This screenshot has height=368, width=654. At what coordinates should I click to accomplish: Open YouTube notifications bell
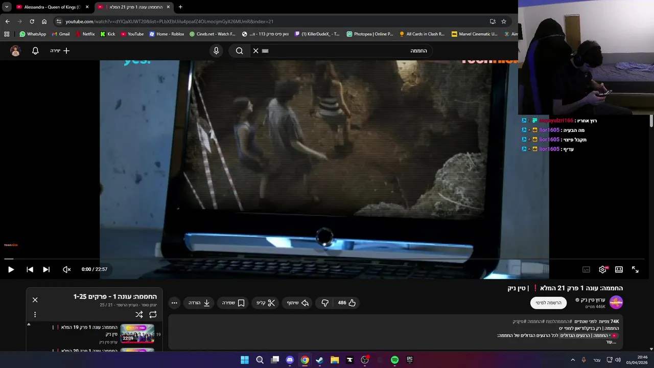pyautogui.click(x=35, y=51)
